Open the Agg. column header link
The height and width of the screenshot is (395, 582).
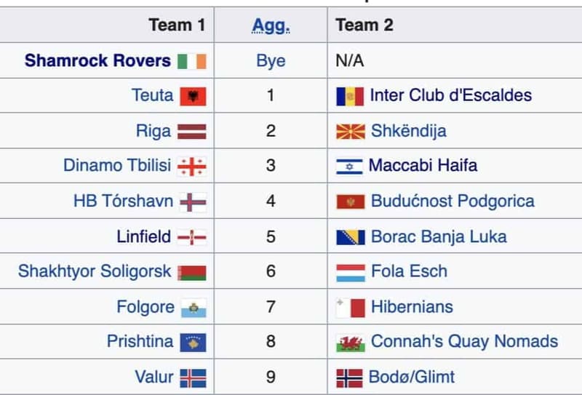tap(271, 25)
